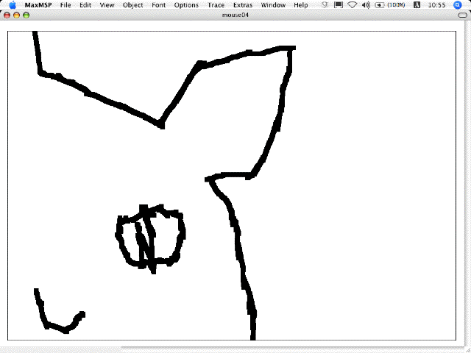The height and width of the screenshot is (353, 471).
Task: Toggle toolbar pill button in title bar
Action: coord(463,15)
